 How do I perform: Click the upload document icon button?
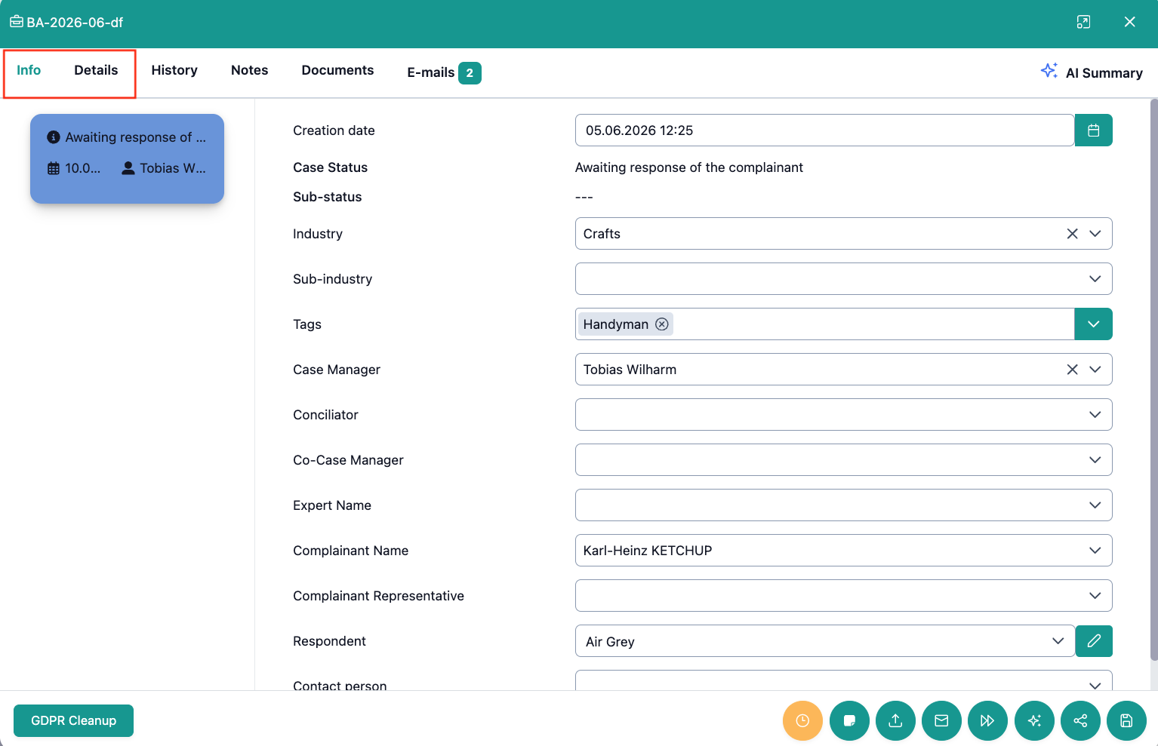[x=895, y=720]
